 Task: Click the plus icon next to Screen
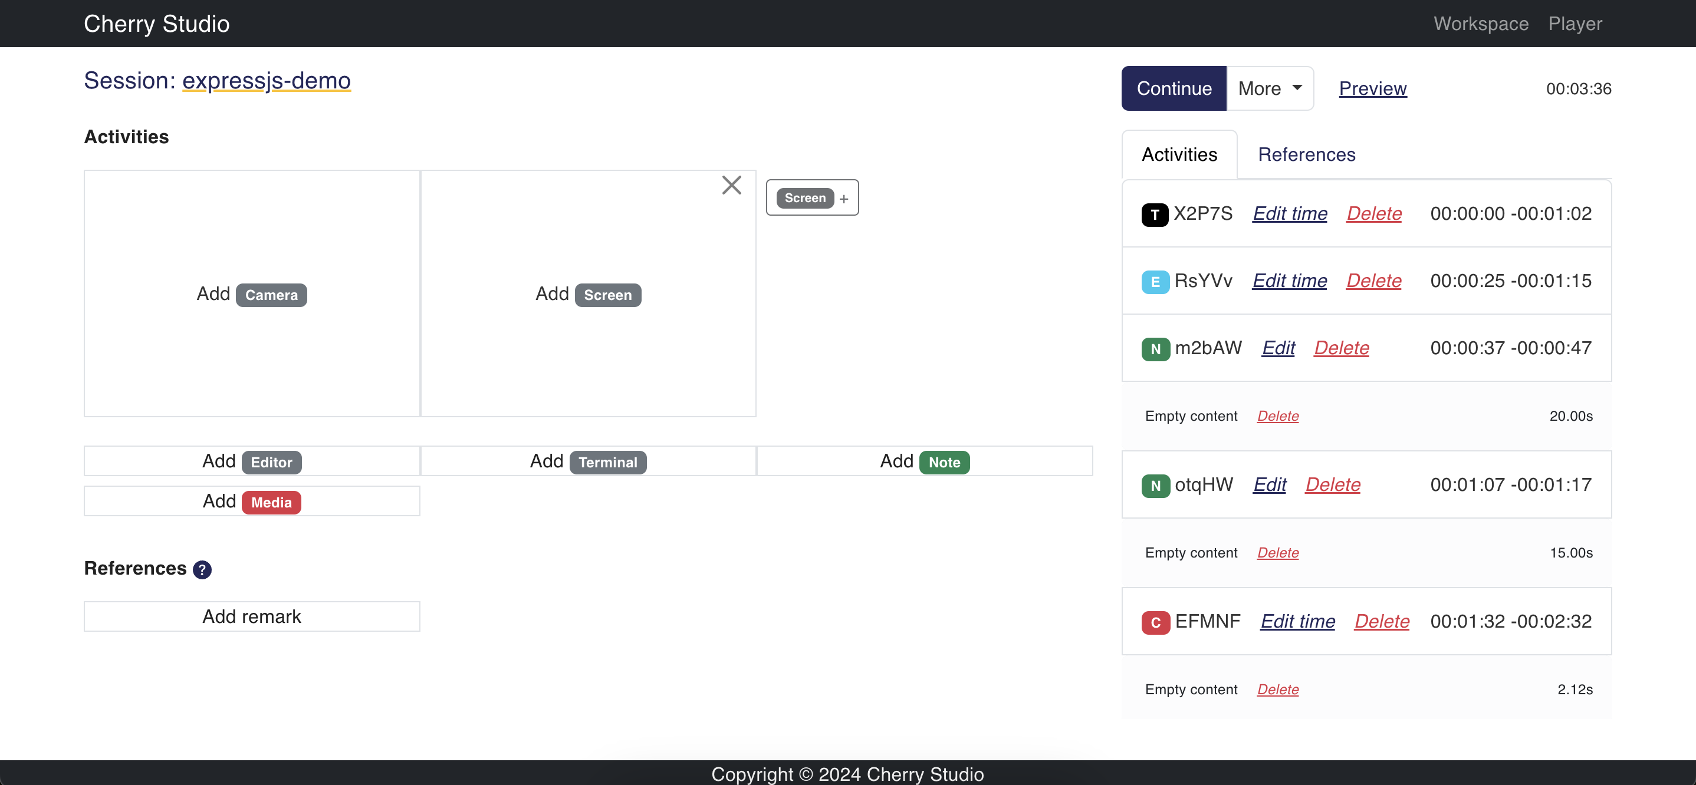click(x=843, y=199)
